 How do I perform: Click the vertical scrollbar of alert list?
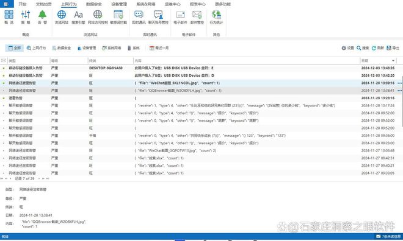click(x=402, y=101)
